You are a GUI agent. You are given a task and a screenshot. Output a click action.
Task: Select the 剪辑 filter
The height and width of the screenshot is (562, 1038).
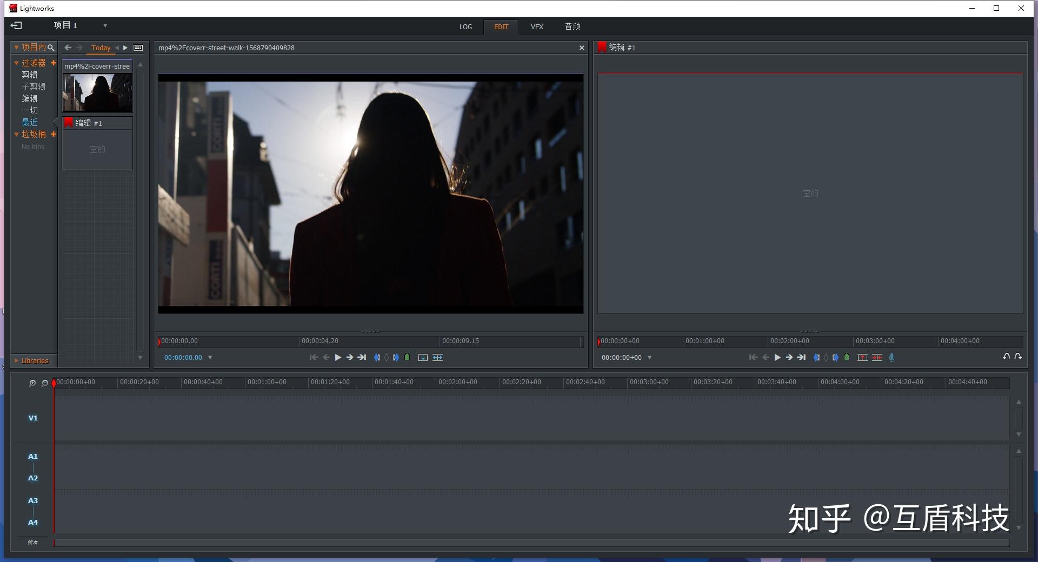click(30, 75)
